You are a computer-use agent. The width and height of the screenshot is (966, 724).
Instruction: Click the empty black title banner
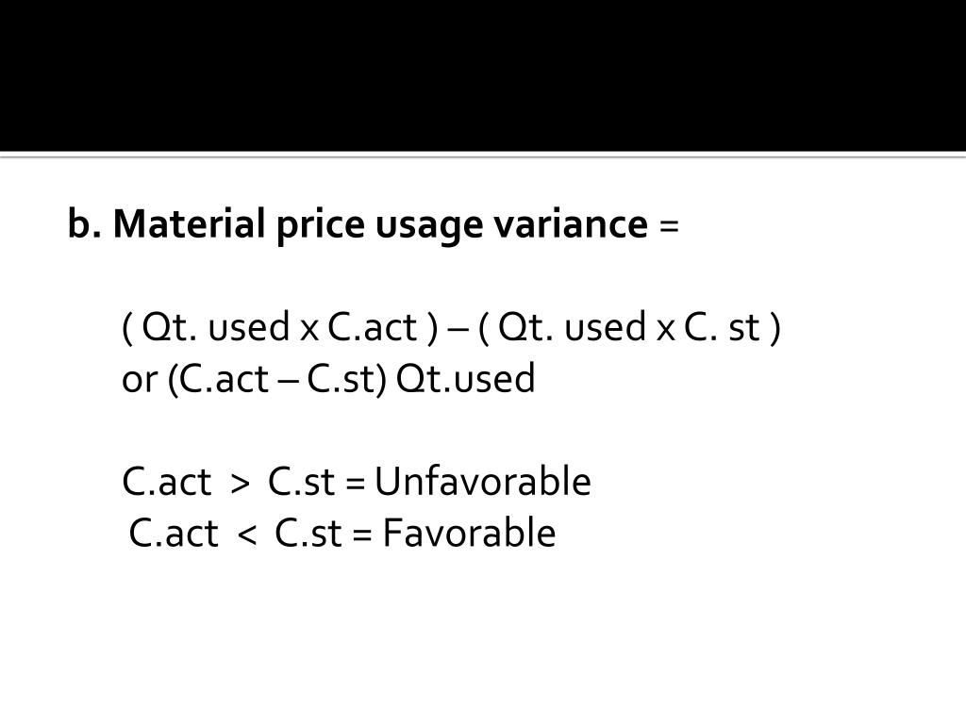(483, 75)
